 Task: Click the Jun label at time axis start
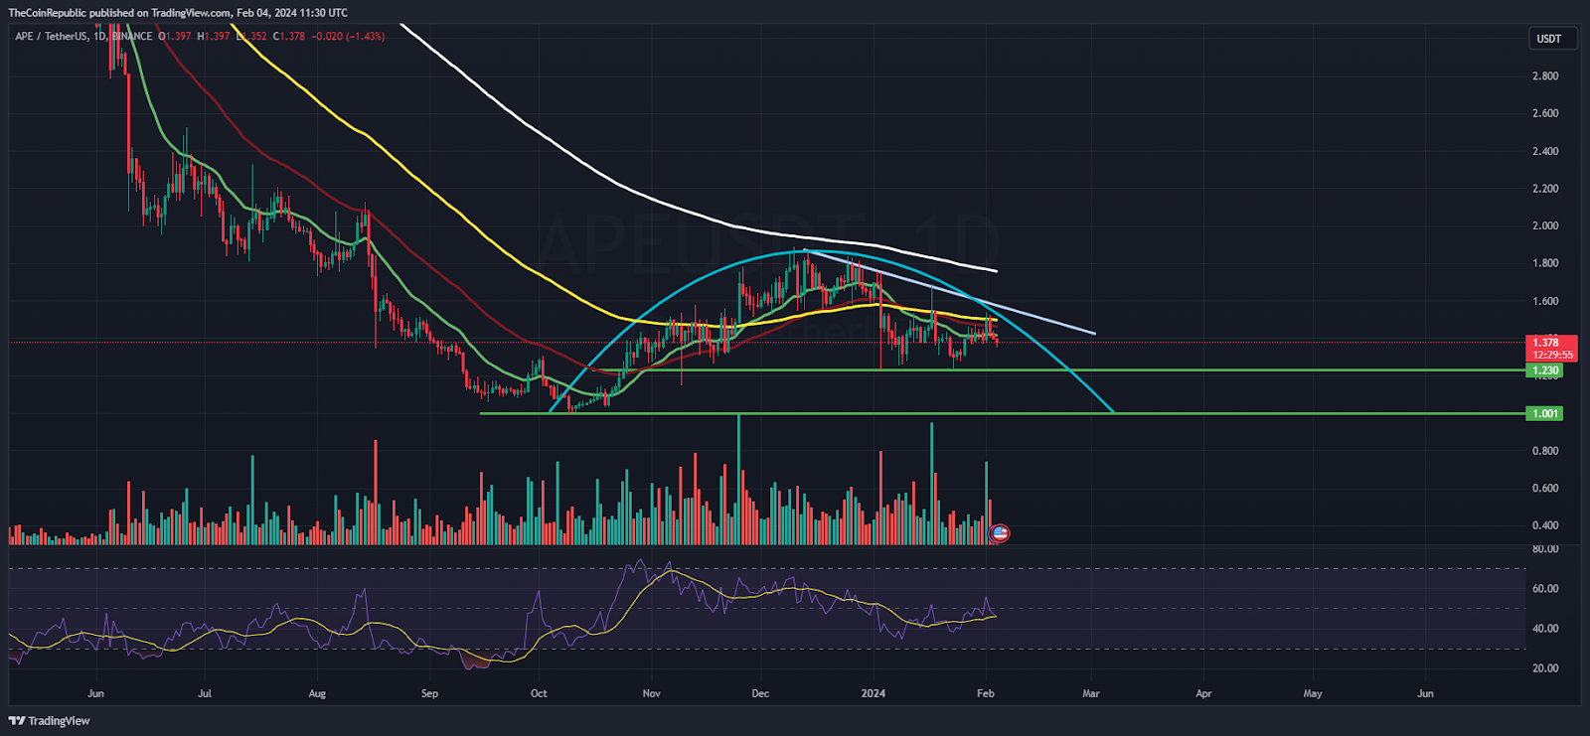pyautogui.click(x=95, y=693)
